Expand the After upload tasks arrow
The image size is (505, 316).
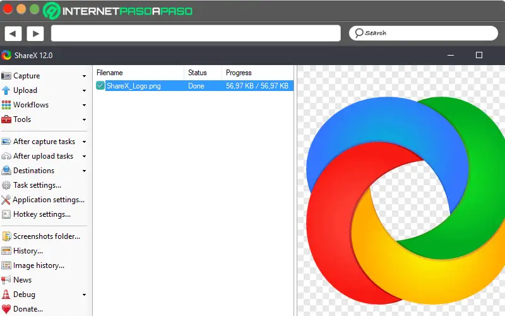84,156
